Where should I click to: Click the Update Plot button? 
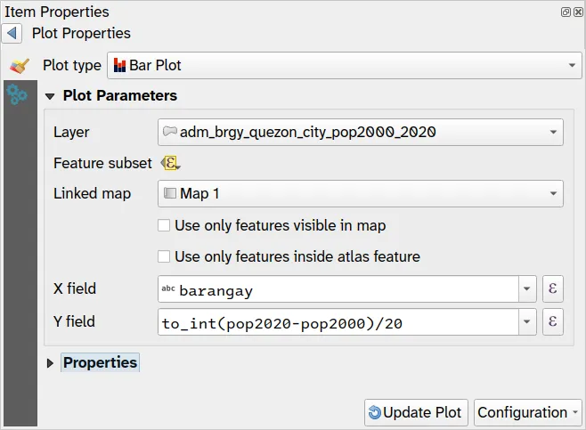click(x=416, y=412)
